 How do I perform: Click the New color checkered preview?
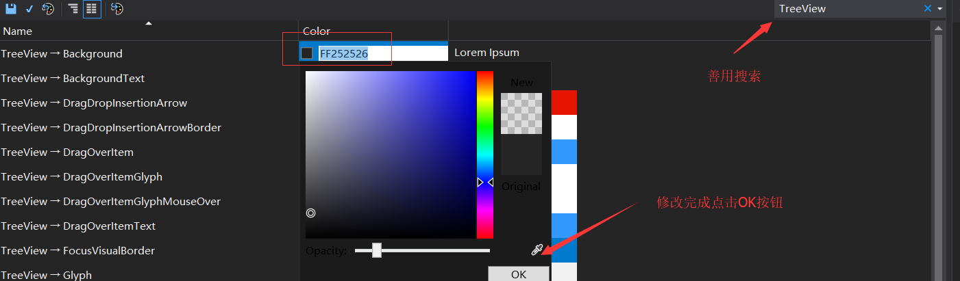(521, 113)
